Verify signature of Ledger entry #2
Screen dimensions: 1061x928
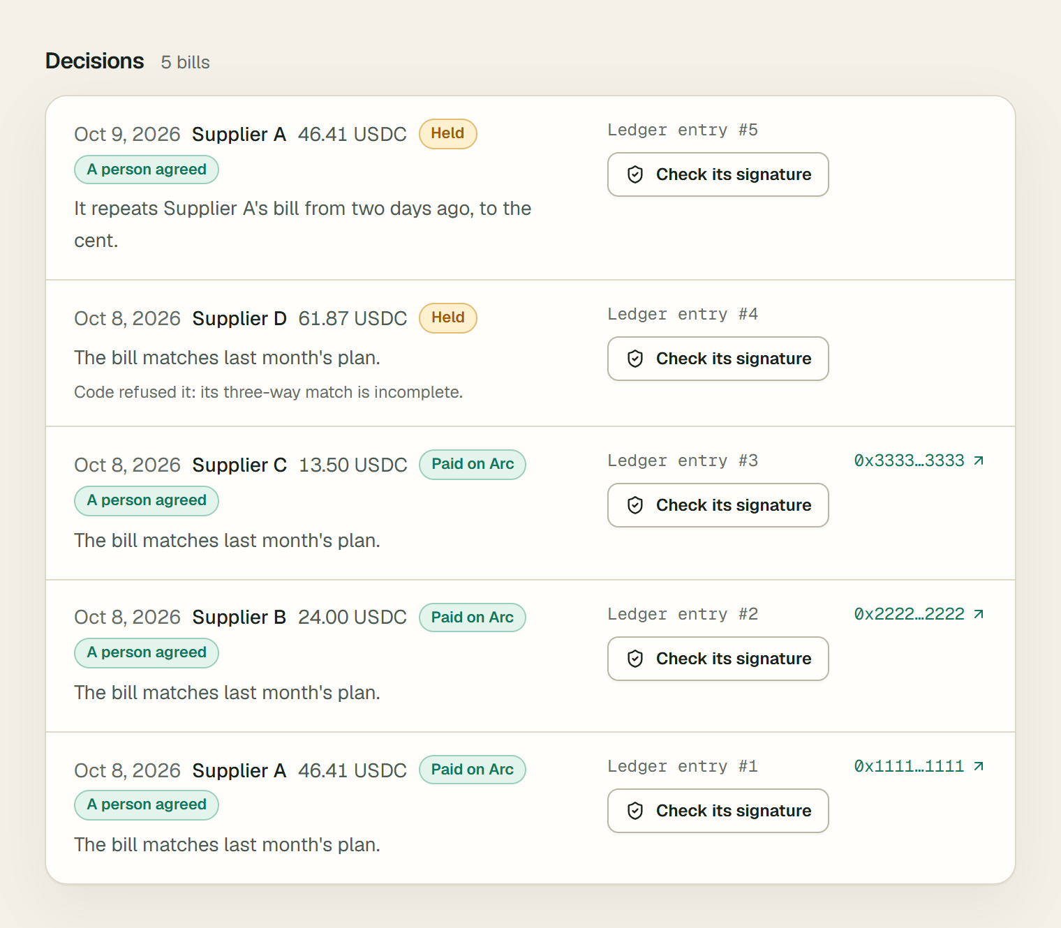(718, 659)
